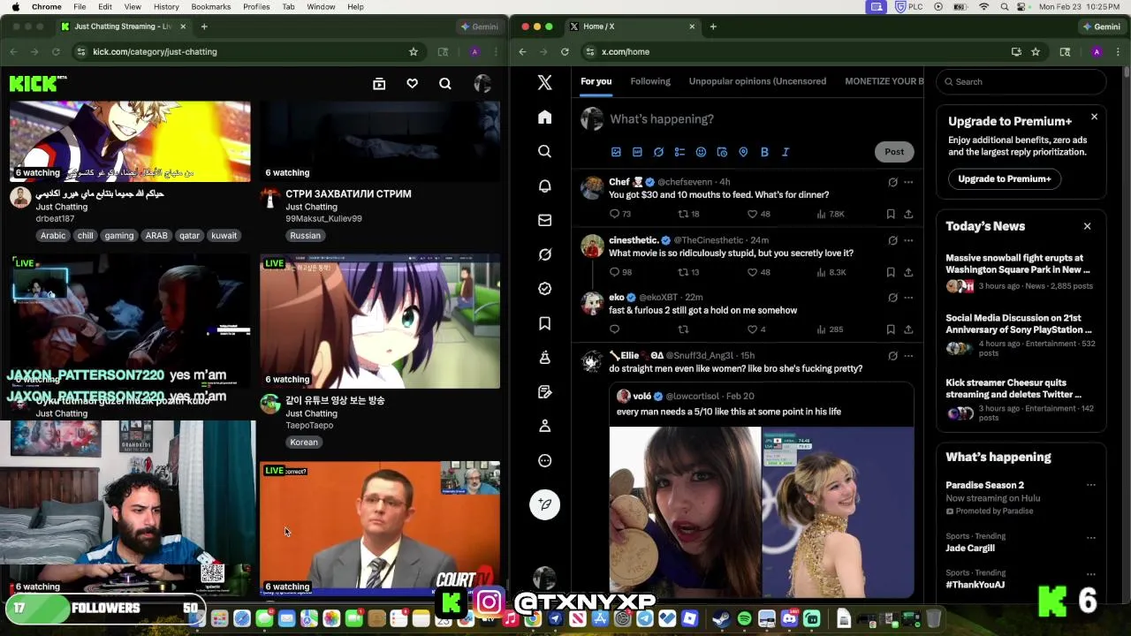
Task: Open Kick favorites heart icon
Action: tap(412, 84)
